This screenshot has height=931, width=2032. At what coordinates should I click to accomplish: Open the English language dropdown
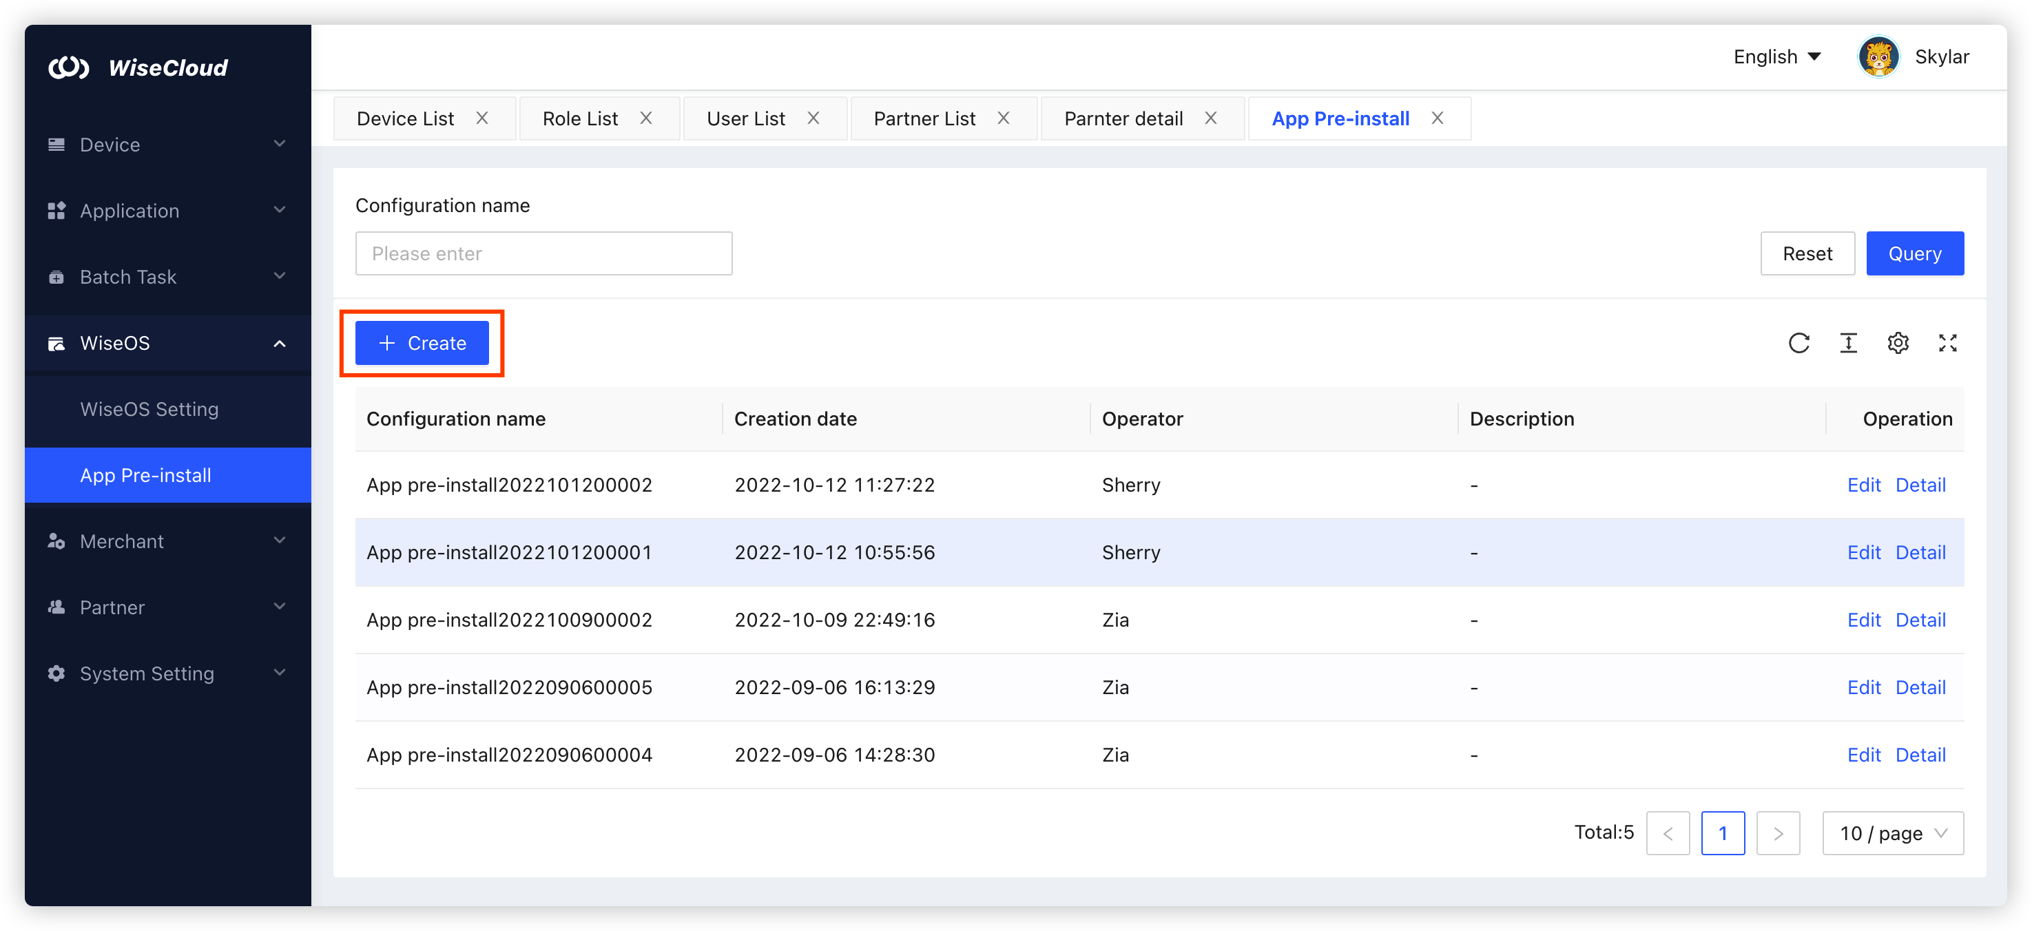(1777, 56)
